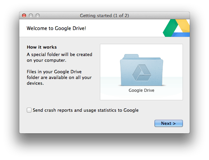Click the folder tab on folder illustration
This screenshot has width=209, height=160.
pyautogui.click(x=130, y=56)
